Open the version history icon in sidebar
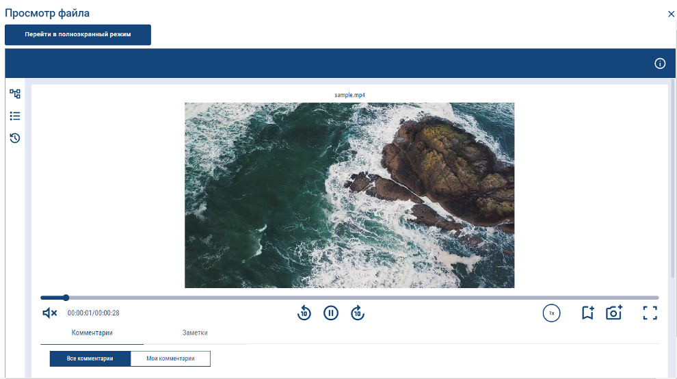The image size is (677, 379). [15, 138]
